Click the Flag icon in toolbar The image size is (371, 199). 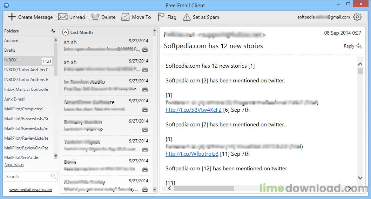point(161,17)
